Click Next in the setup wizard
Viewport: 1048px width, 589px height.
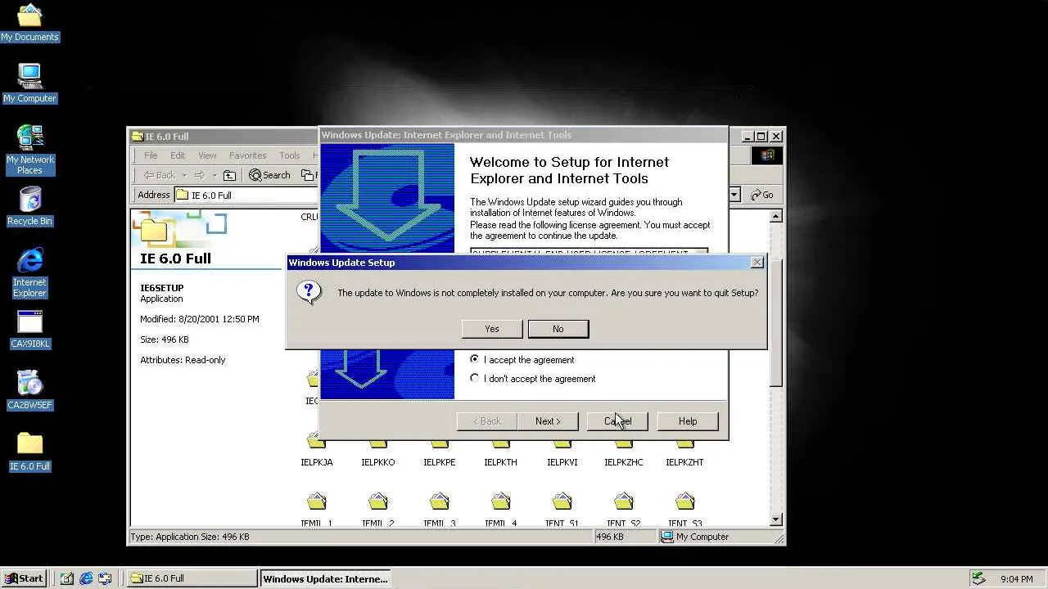(548, 421)
